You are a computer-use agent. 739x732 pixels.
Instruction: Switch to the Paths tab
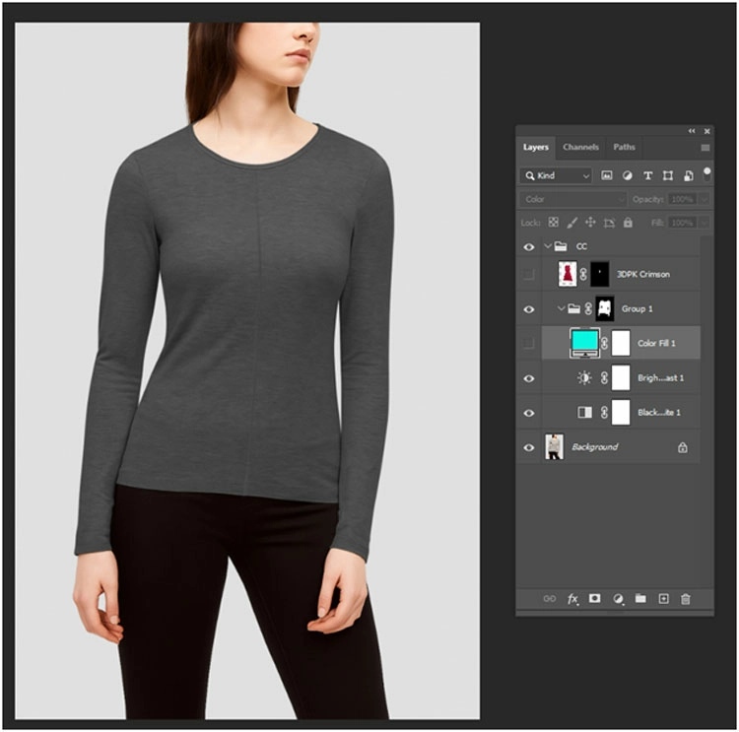click(x=624, y=147)
